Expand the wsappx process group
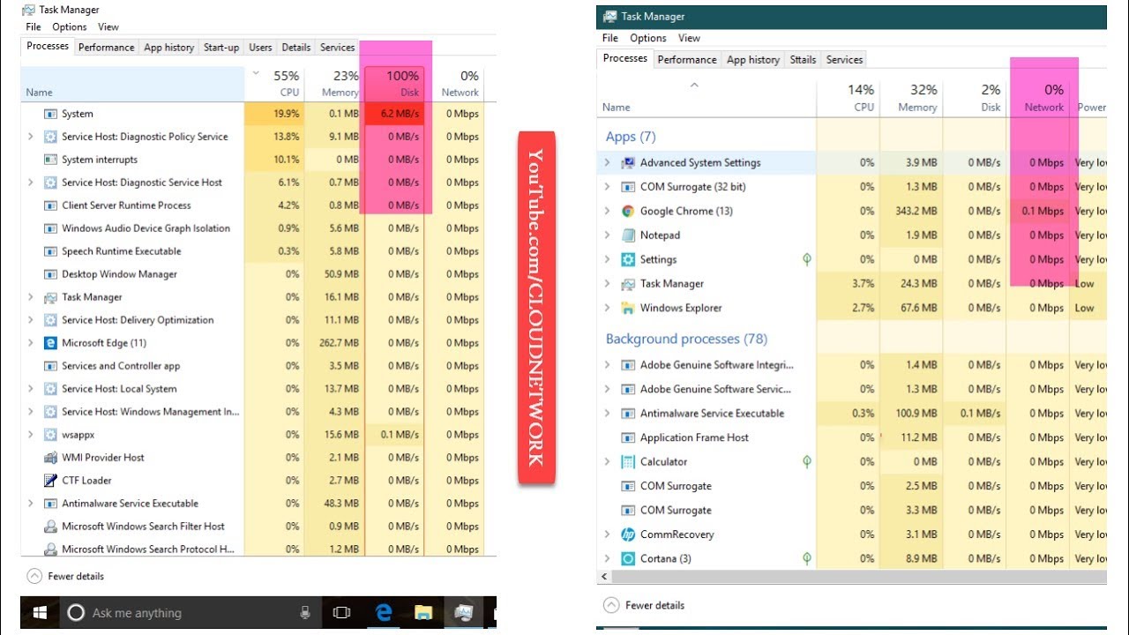1129x635 pixels. pyautogui.click(x=31, y=435)
